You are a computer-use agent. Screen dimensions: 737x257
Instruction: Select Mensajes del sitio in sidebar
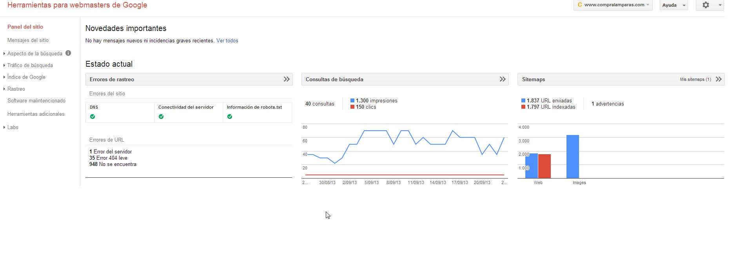click(x=28, y=40)
